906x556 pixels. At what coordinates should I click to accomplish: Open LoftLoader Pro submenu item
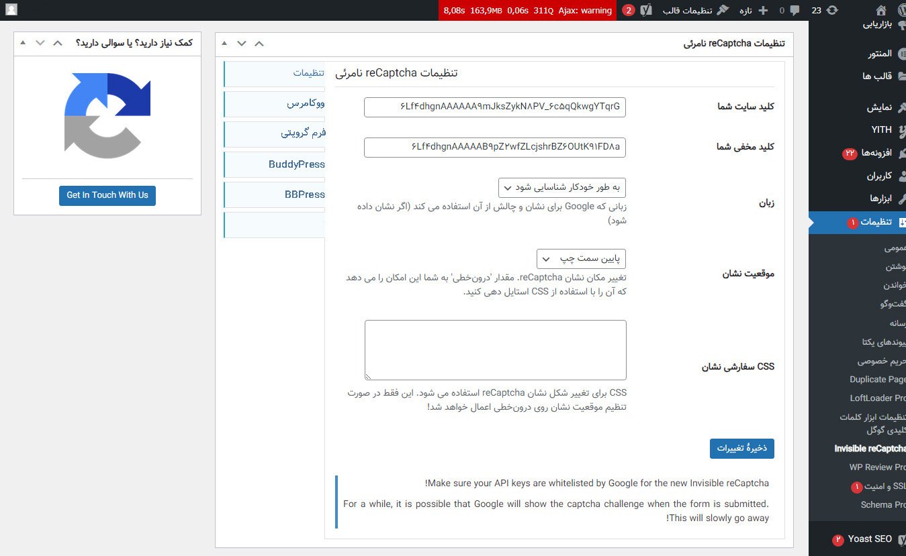click(877, 398)
